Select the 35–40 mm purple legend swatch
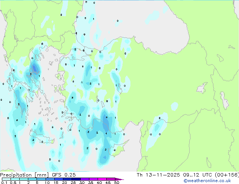The image size is (239, 184). [93, 179]
